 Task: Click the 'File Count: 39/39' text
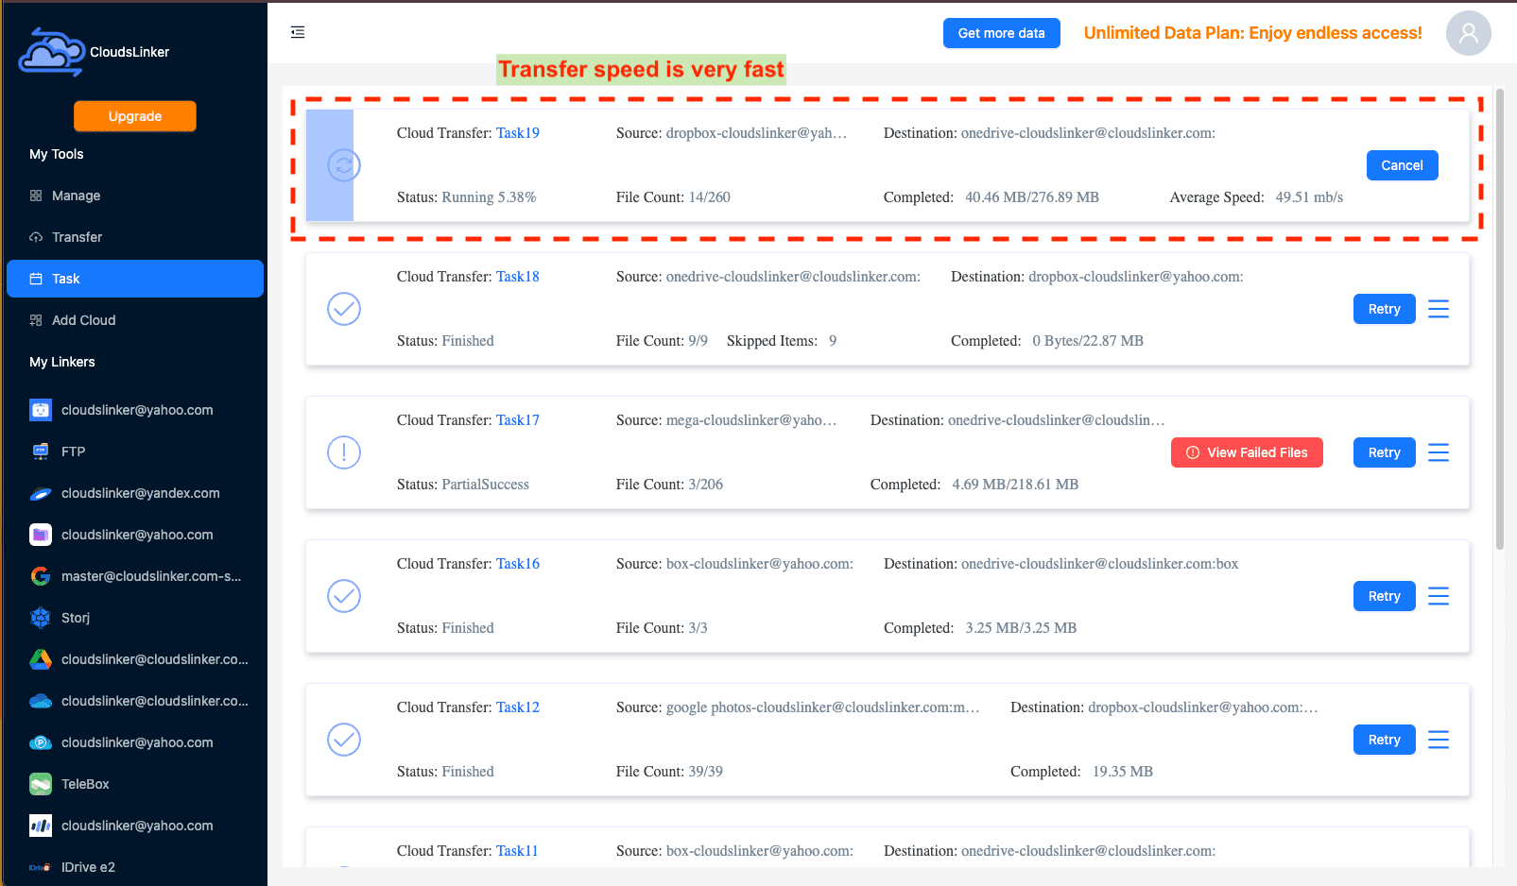(669, 772)
